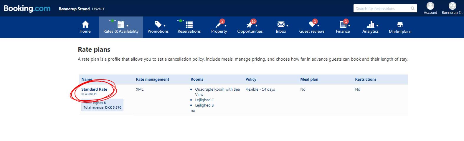Viewport: 464px width, 141px height.
Task: Click the Home house icon
Action: point(85,24)
